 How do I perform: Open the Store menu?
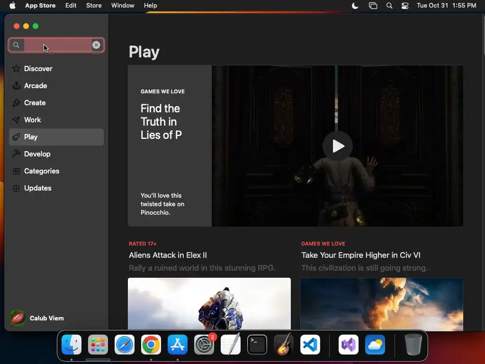[x=94, y=5]
